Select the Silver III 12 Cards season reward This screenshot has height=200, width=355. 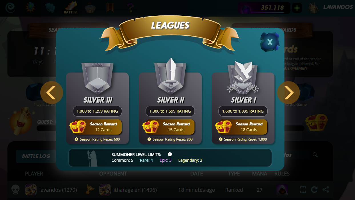click(96, 127)
